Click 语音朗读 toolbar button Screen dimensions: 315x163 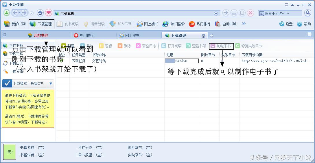(x=94, y=24)
